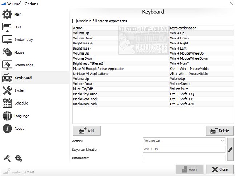Enable Disable in full-screen applications checkbox
This screenshot has height=176, width=236.
(x=75, y=21)
